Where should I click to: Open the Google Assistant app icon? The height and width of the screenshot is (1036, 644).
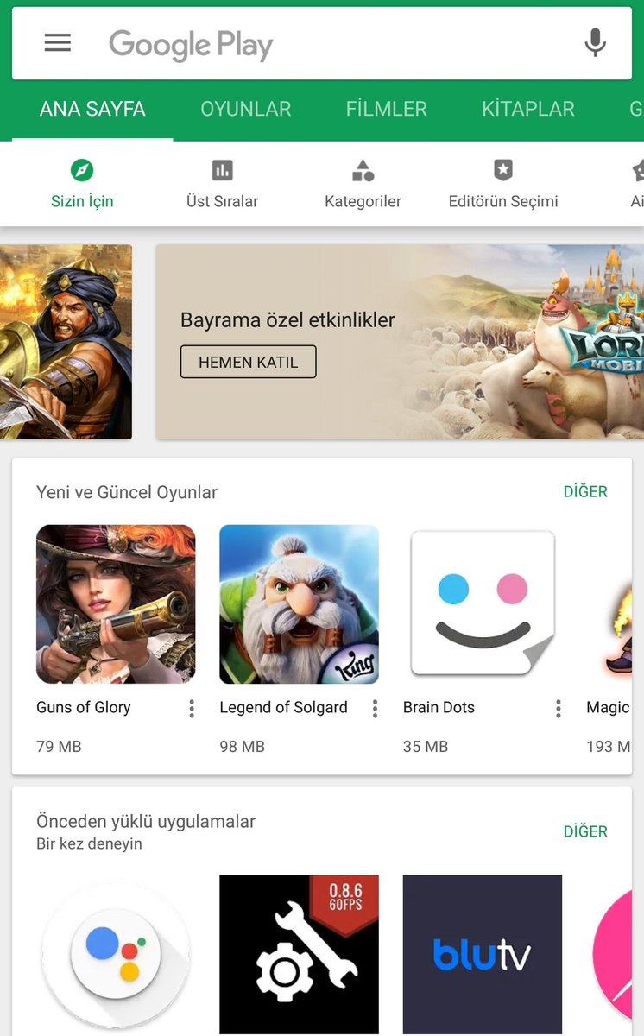click(116, 954)
